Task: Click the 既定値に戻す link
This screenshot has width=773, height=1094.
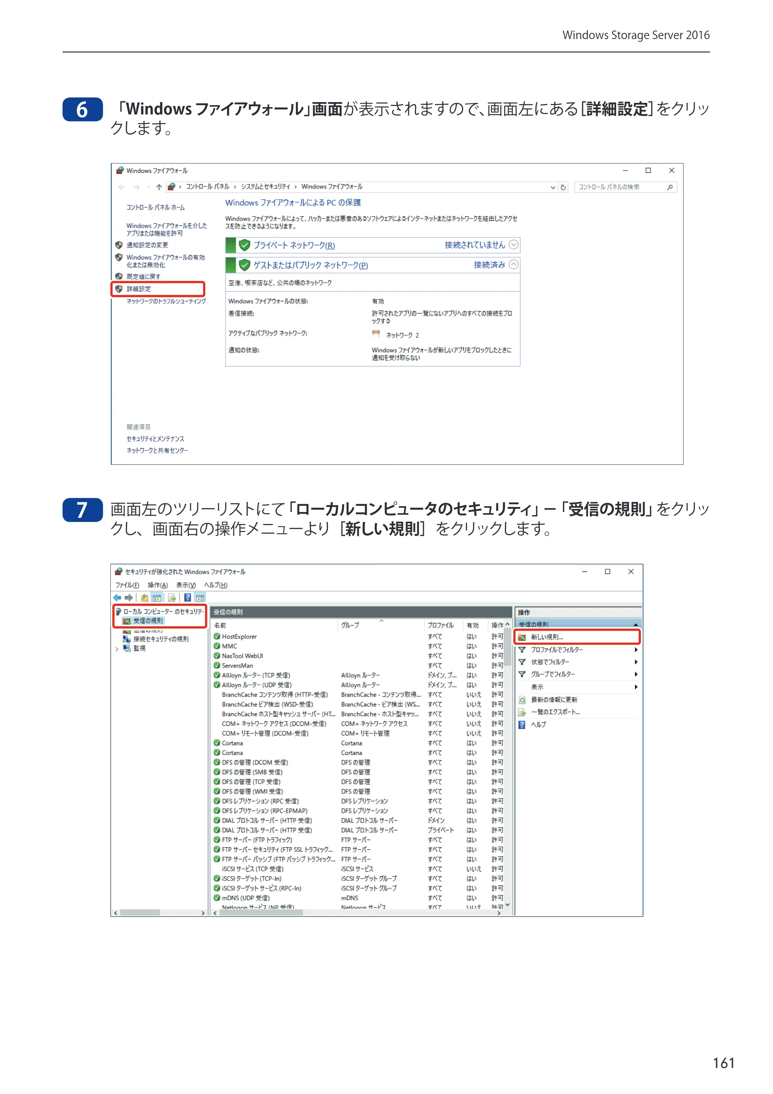Action: 143,276
